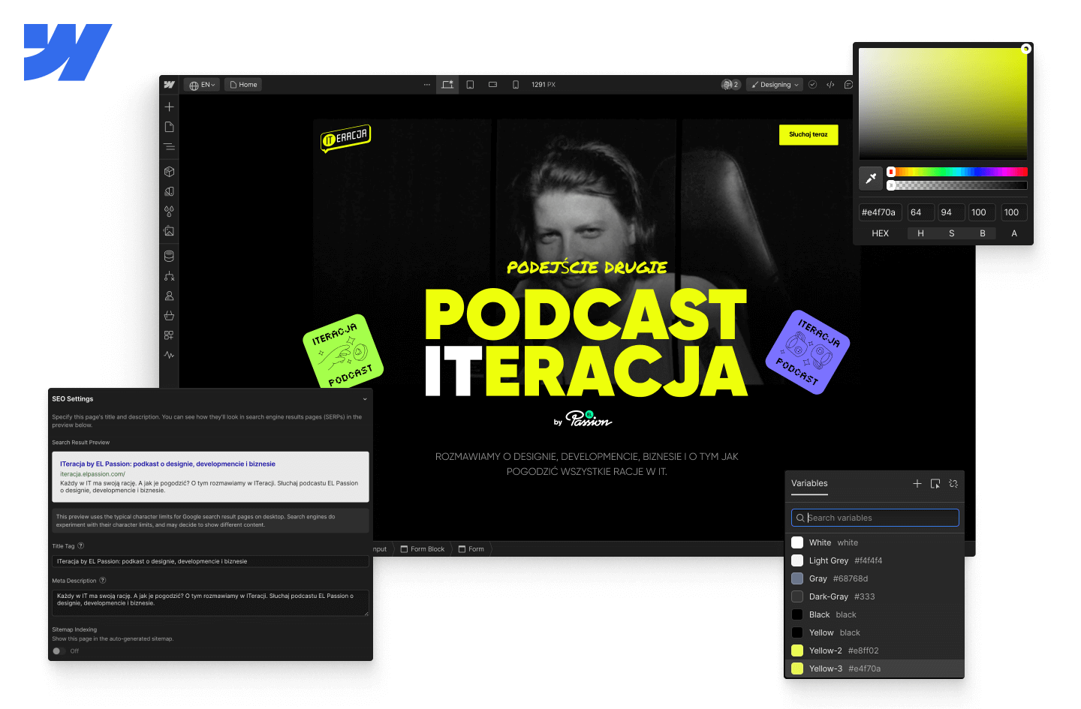
Task: Click the select-on-canvas icon in Variables
Action: [935, 484]
